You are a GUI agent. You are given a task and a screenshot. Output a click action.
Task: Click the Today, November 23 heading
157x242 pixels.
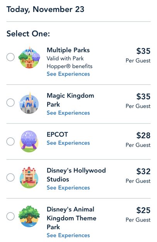coord(45,9)
